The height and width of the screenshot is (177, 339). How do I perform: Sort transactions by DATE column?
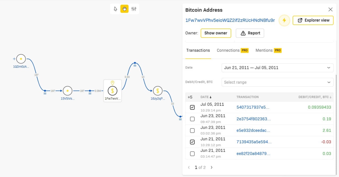click(206, 97)
